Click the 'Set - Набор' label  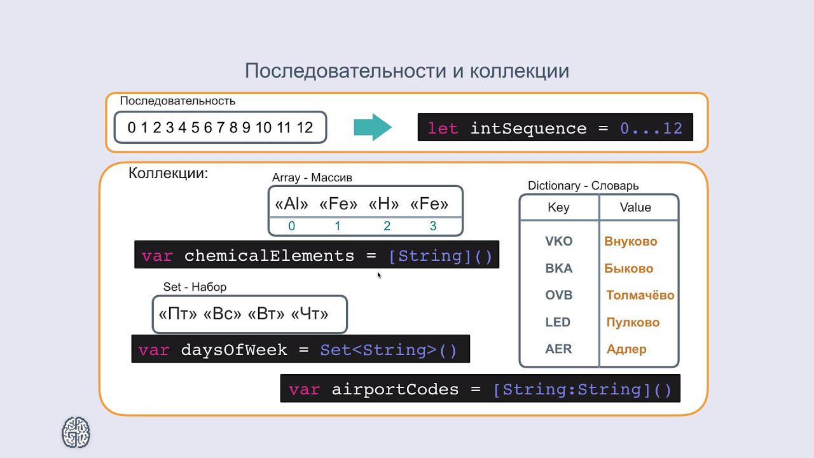click(x=195, y=287)
